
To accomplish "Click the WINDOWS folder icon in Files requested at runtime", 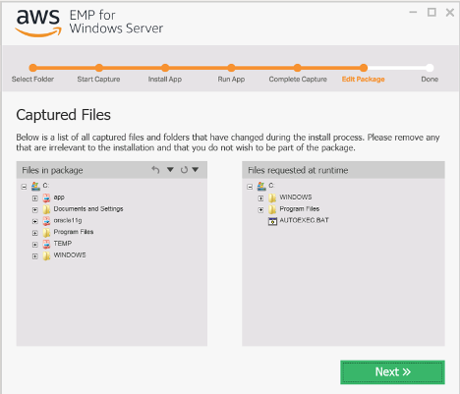I will [x=272, y=197].
